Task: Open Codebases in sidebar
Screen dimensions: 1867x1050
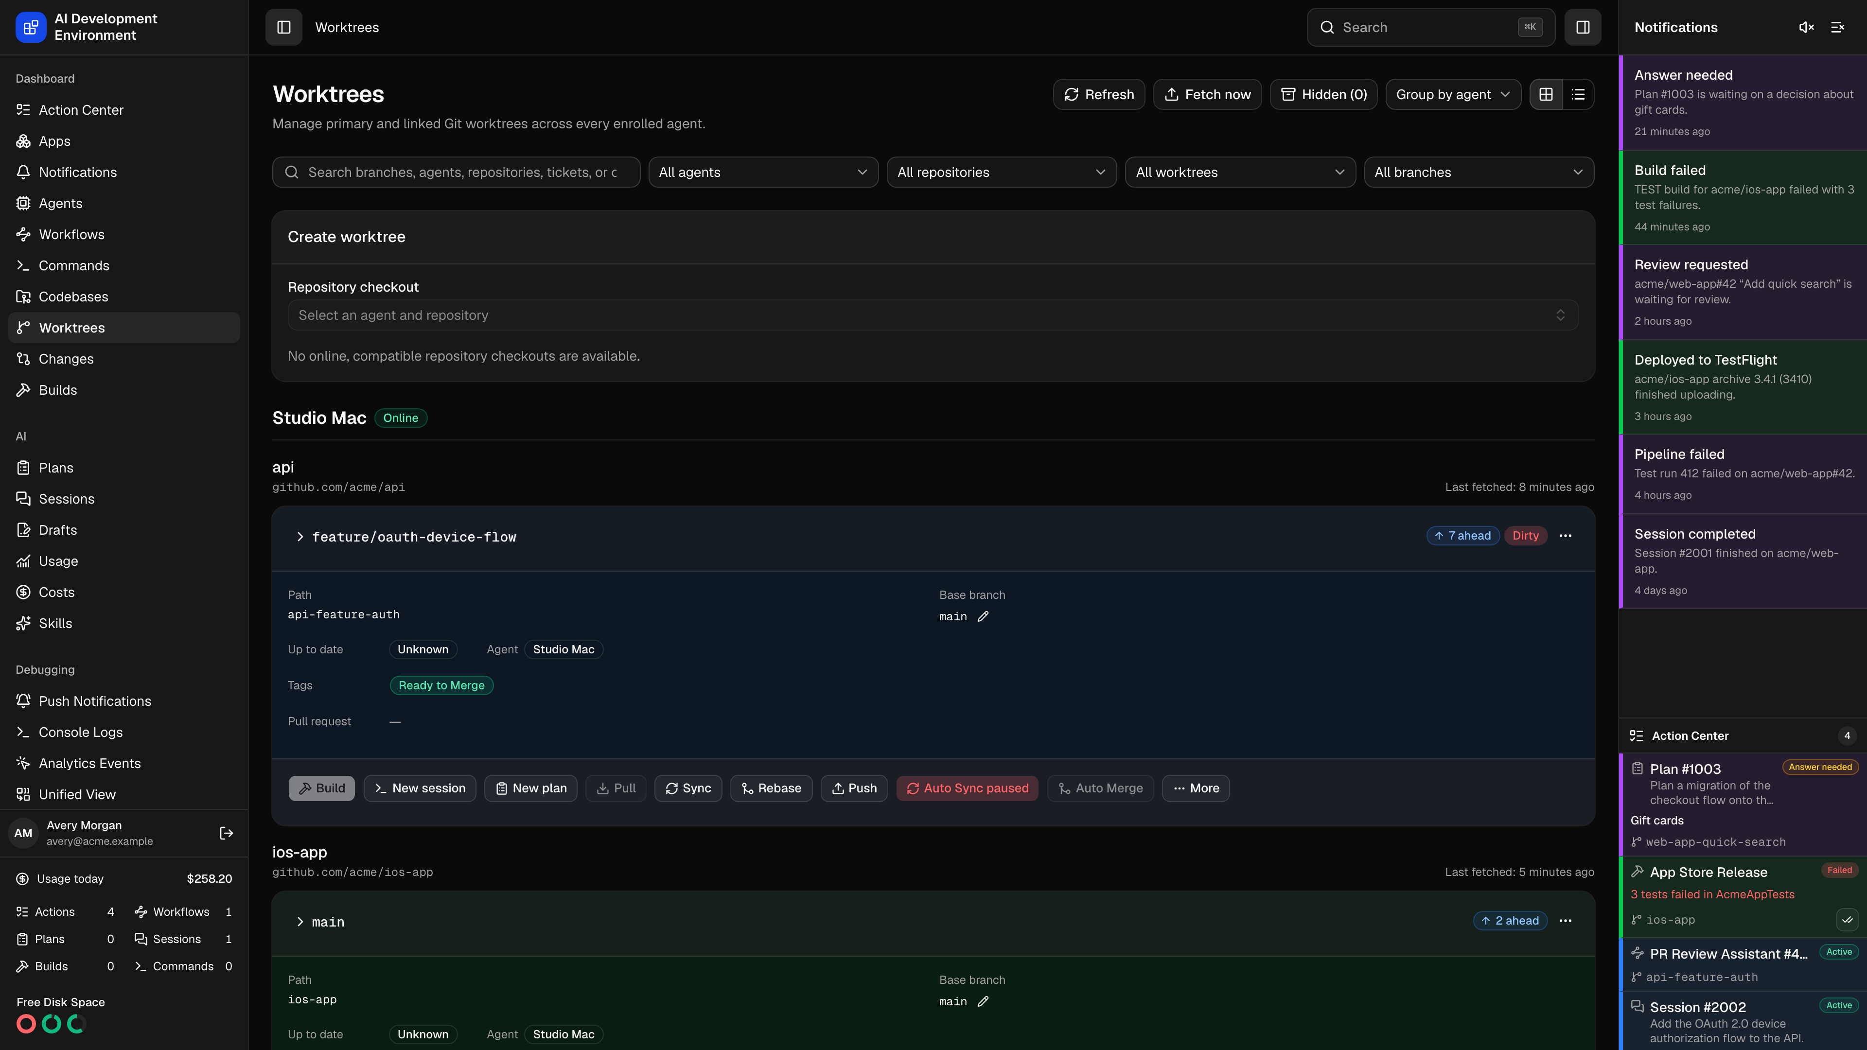Action: [x=124, y=297]
